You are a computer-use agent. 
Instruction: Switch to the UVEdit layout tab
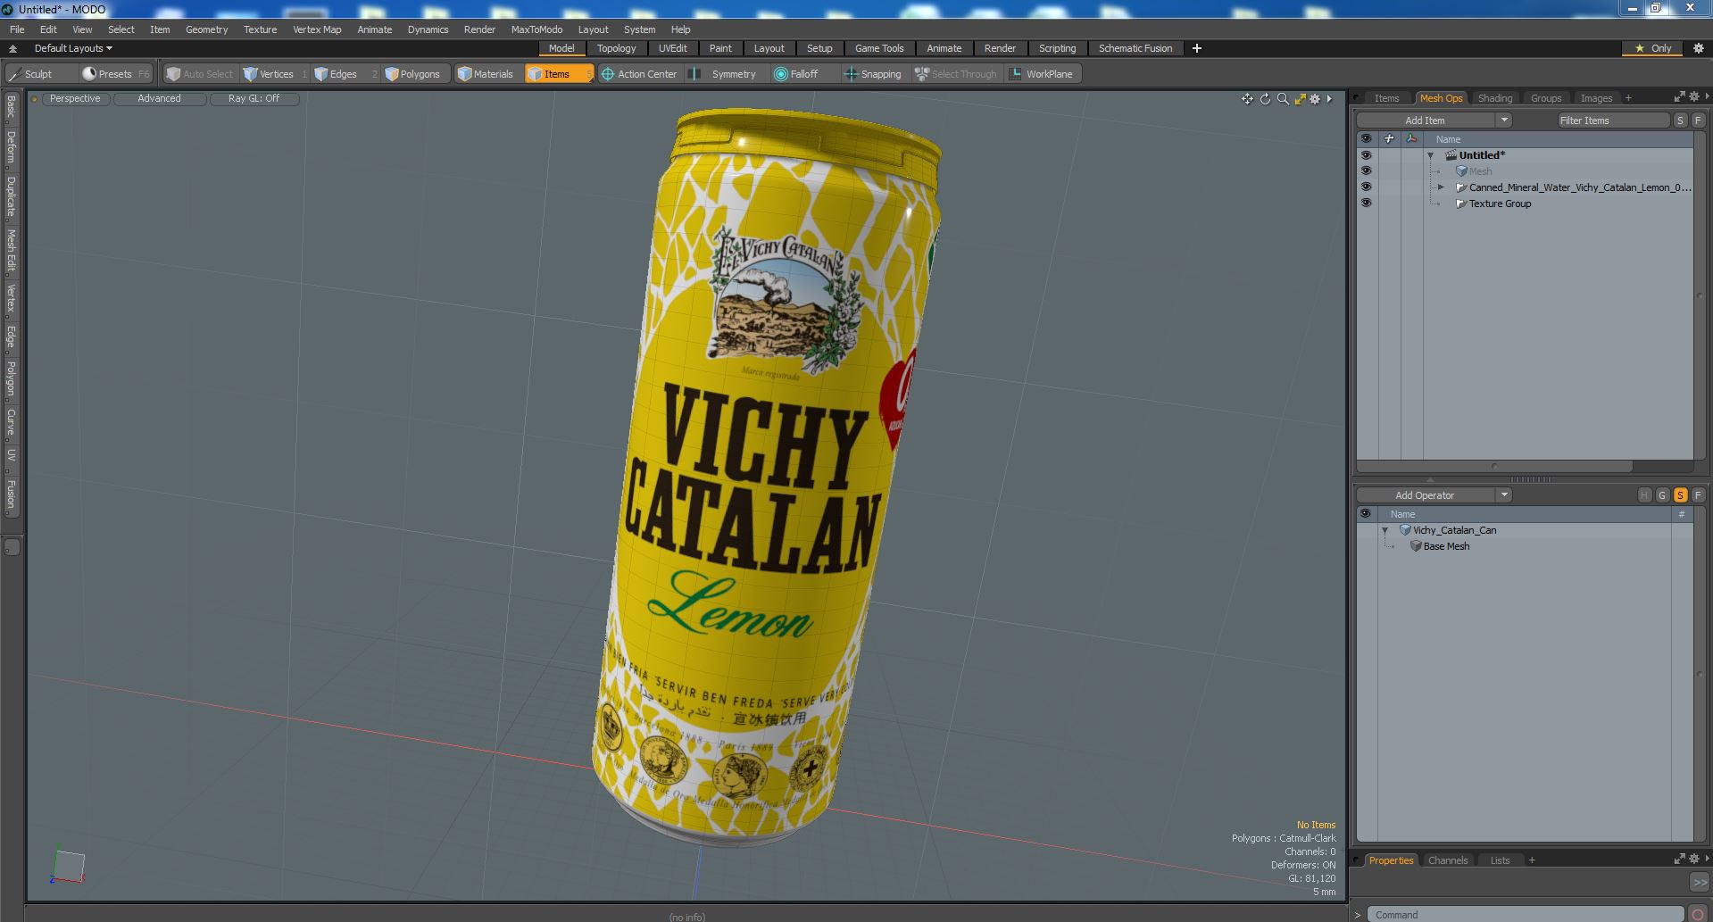[672, 48]
